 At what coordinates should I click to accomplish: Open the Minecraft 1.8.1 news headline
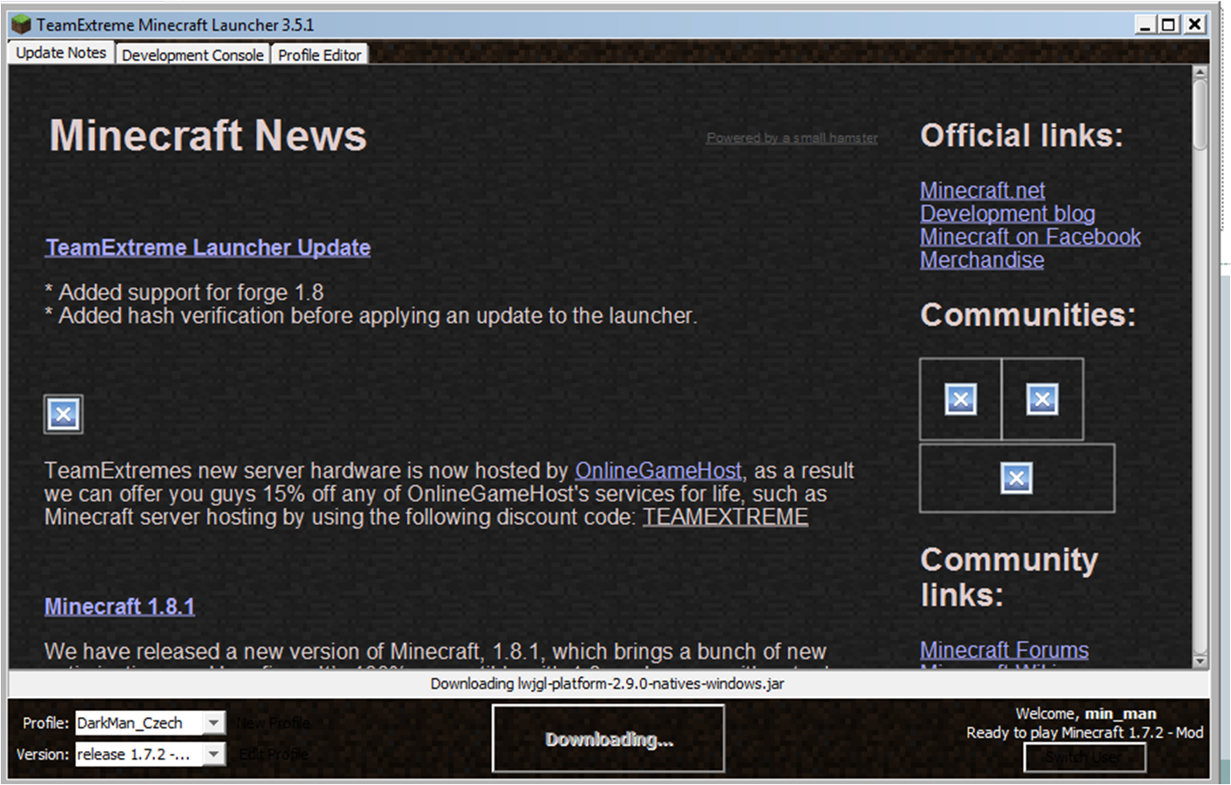[119, 607]
